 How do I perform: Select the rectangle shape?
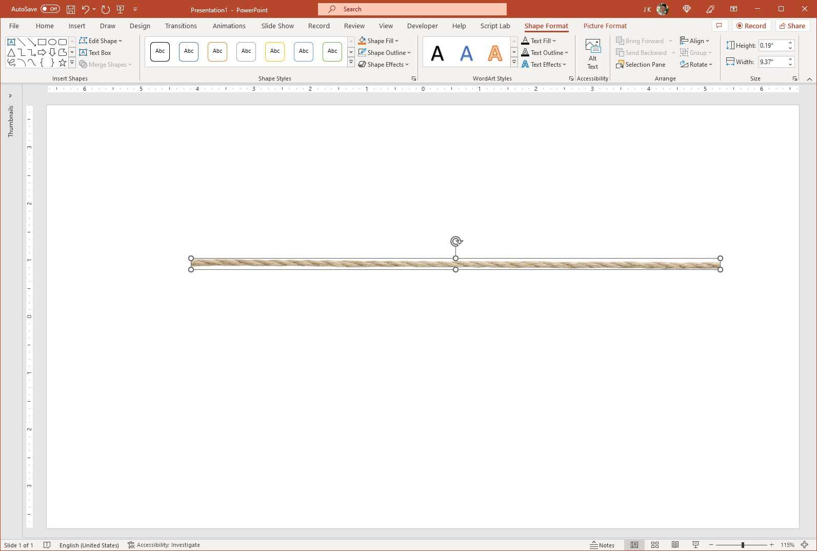tap(42, 42)
